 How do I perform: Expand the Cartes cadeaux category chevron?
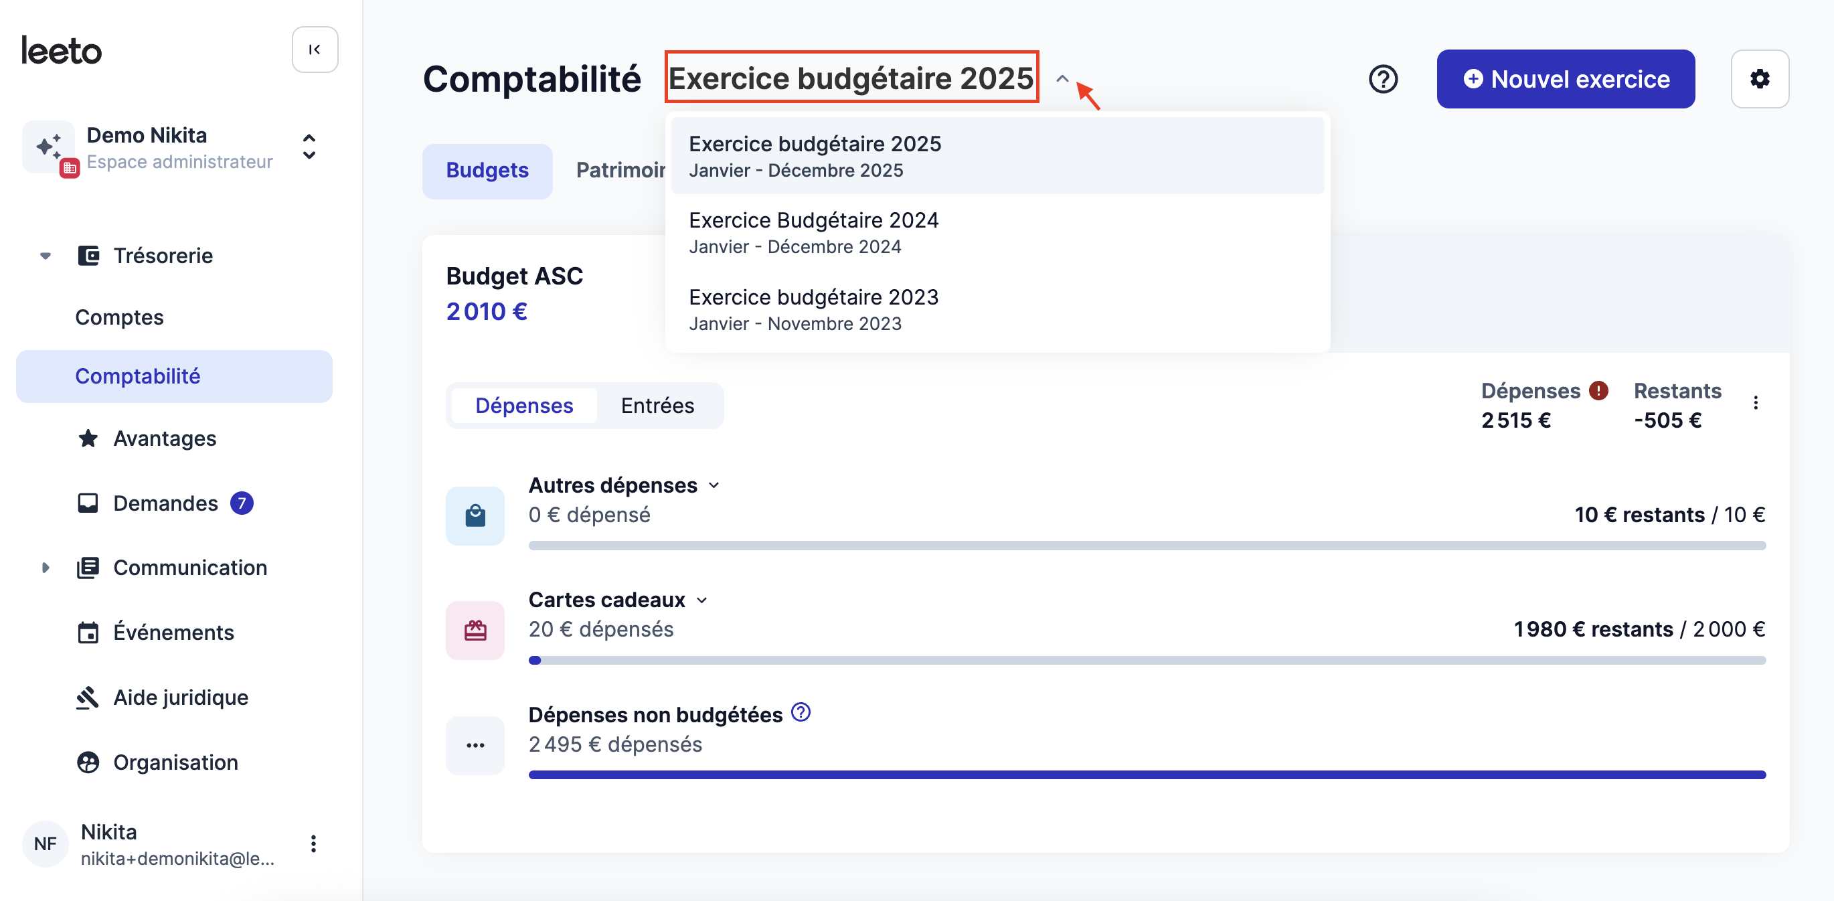(702, 600)
